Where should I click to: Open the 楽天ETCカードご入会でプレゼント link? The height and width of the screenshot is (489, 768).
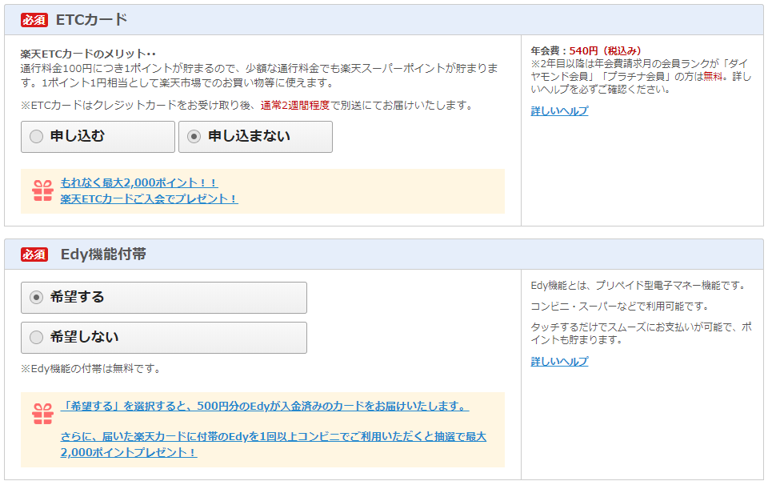point(149,198)
